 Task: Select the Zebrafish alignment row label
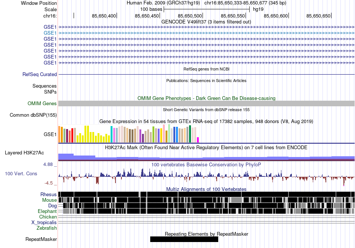(x=47, y=228)
